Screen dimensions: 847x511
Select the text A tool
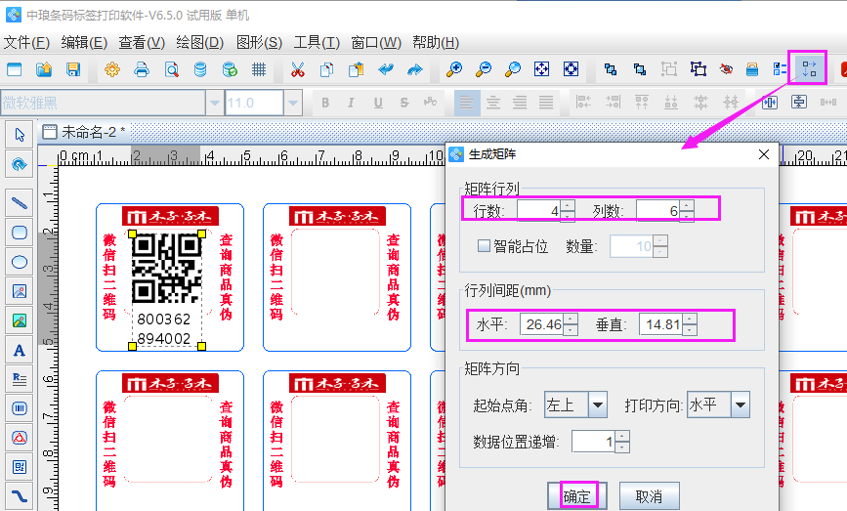pyautogui.click(x=20, y=350)
